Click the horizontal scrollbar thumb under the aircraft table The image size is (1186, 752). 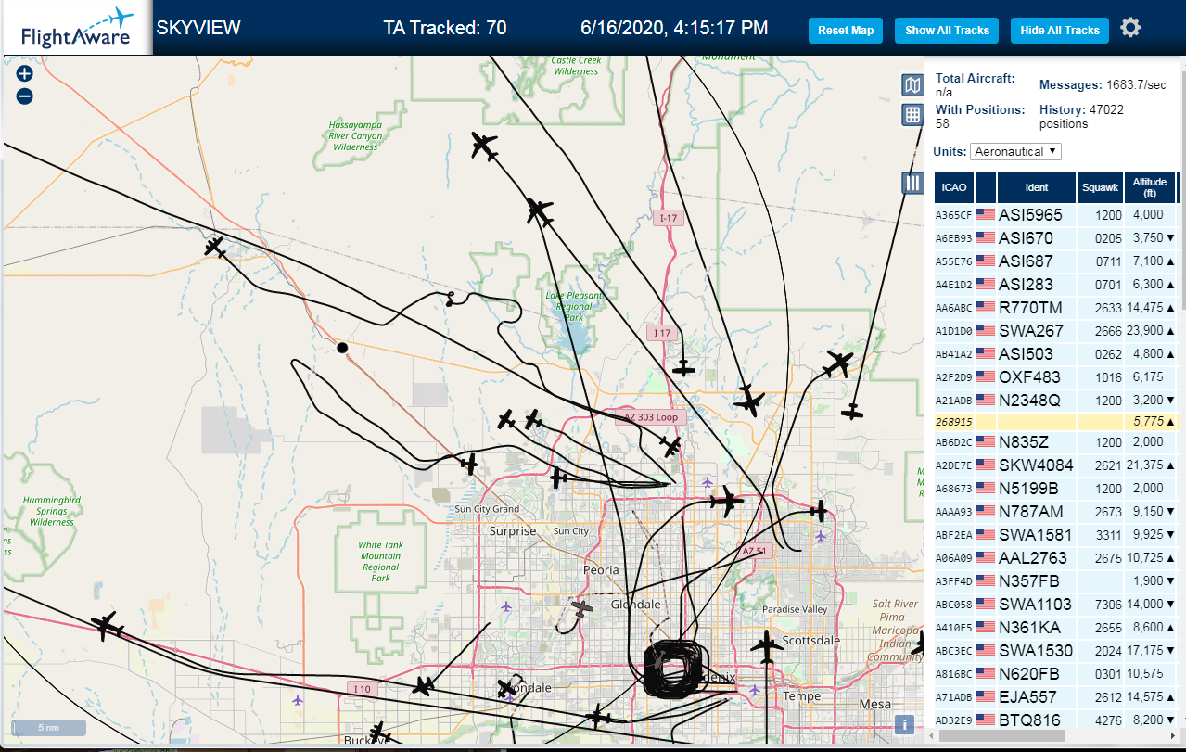(x=1001, y=735)
